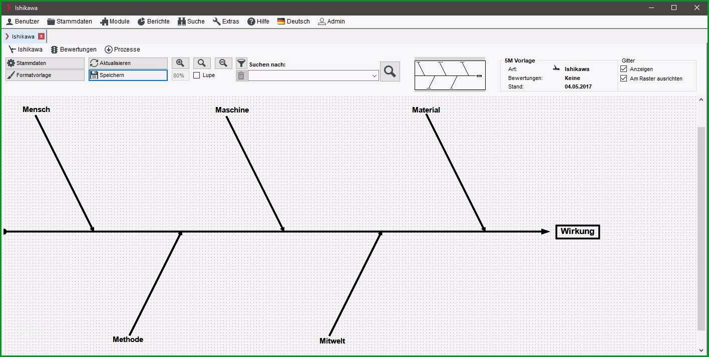Maximize the Ishikawa window
Image resolution: width=709 pixels, height=357 pixels.
(x=674, y=7)
